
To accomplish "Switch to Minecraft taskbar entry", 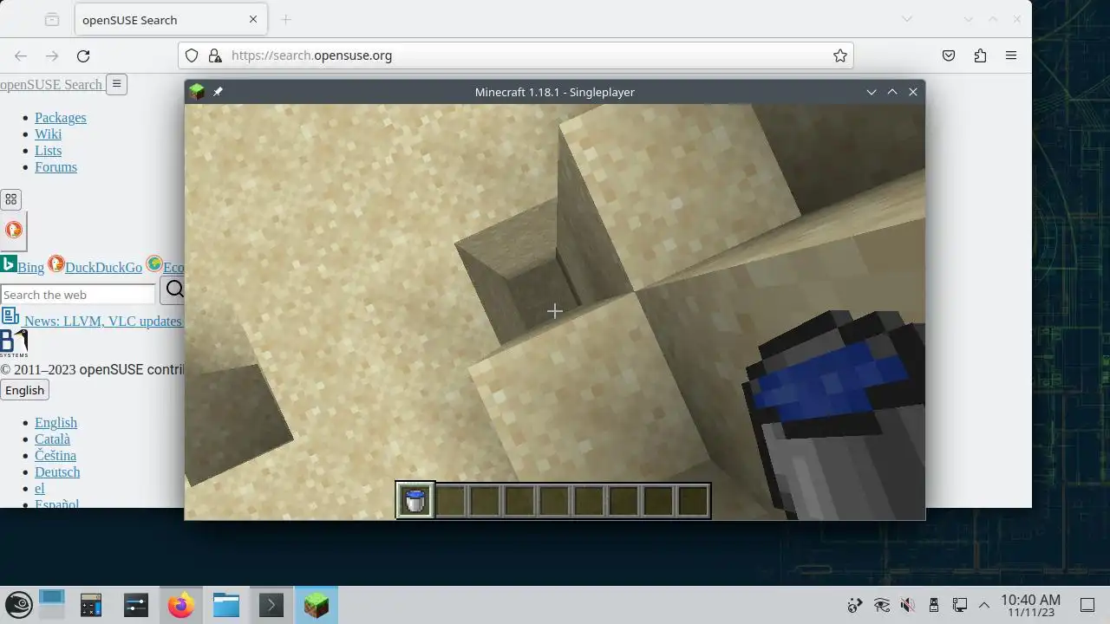I will tap(317, 605).
